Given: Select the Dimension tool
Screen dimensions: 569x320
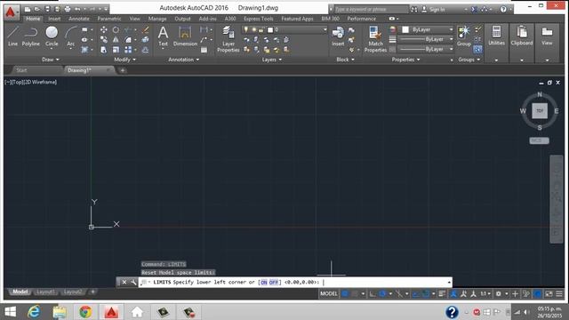Looking at the screenshot, I should [x=185, y=36].
